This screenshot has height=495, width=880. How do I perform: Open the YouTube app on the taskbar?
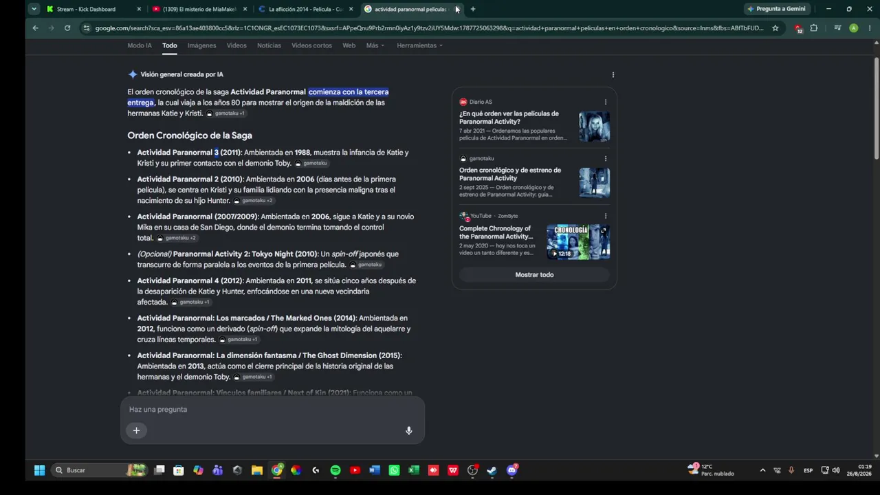[355, 470]
